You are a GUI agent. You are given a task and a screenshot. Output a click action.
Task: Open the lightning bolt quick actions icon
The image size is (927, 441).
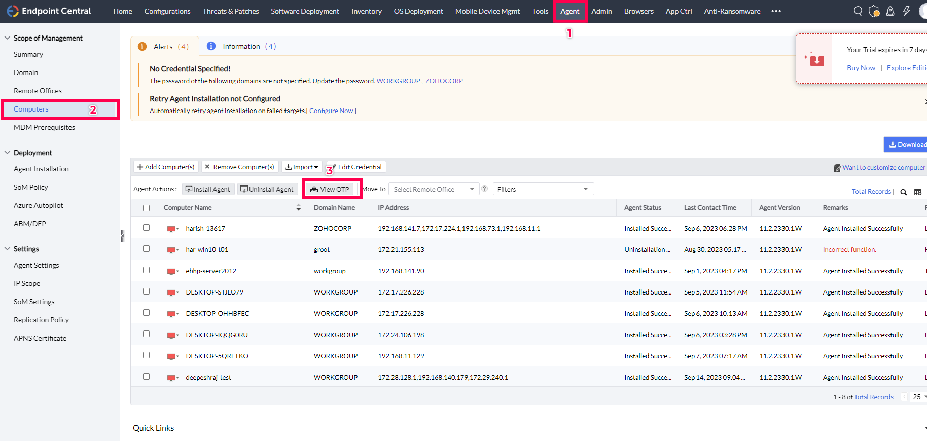[907, 11]
